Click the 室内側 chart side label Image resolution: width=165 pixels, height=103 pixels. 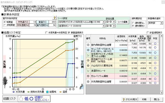82,64
